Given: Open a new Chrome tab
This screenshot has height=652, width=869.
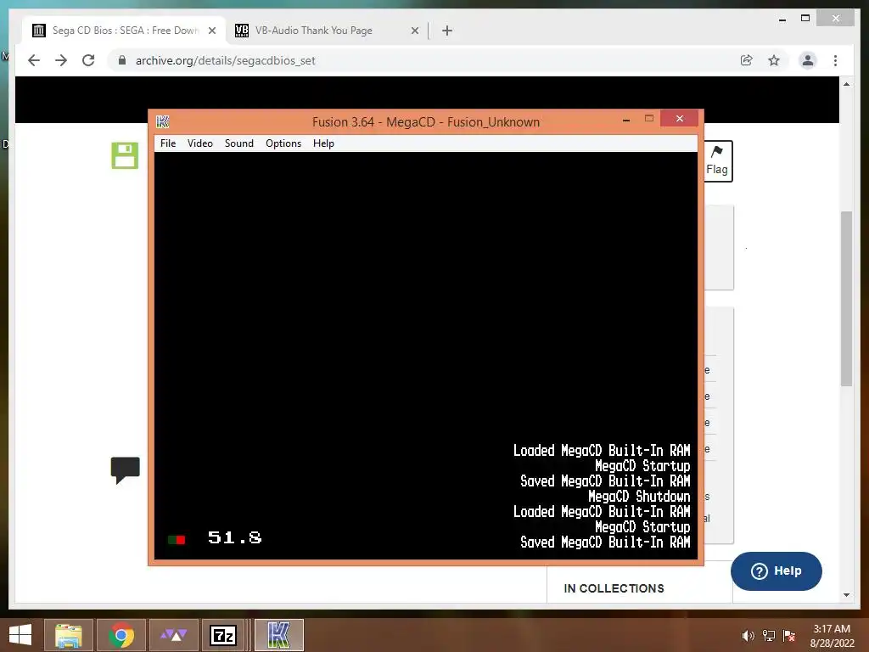Looking at the screenshot, I should pos(447,31).
